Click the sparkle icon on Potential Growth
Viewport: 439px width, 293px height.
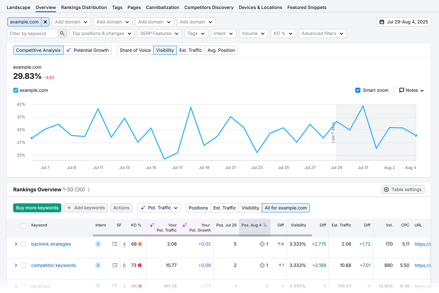[69, 50]
